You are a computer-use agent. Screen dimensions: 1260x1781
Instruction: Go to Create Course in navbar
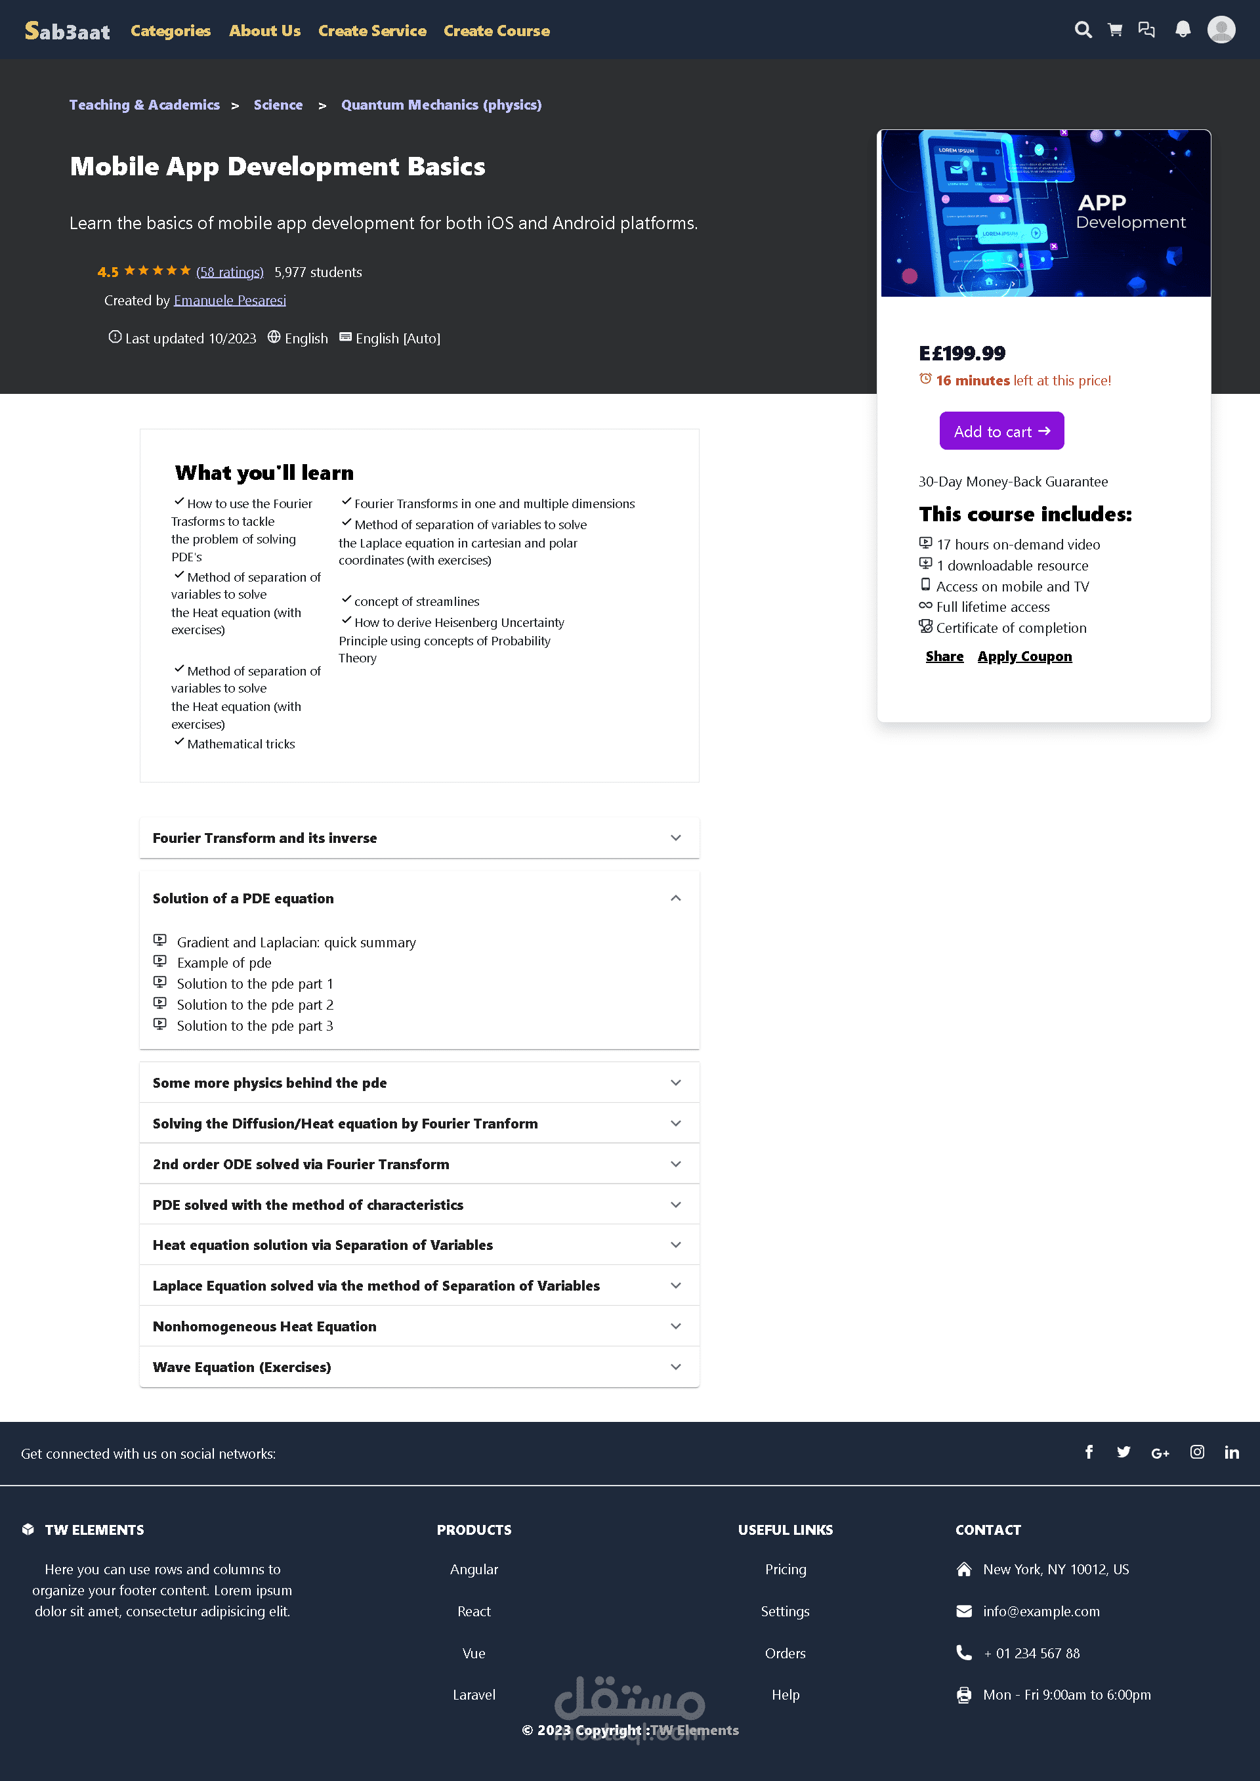497,31
